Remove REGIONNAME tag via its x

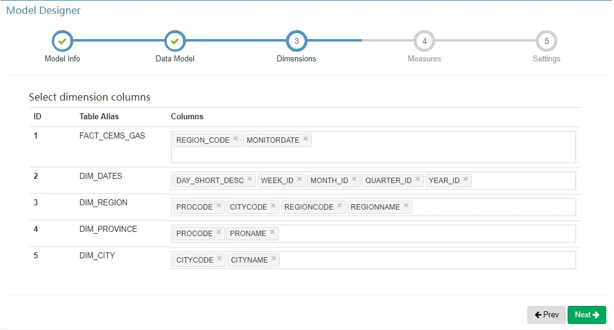406,205
